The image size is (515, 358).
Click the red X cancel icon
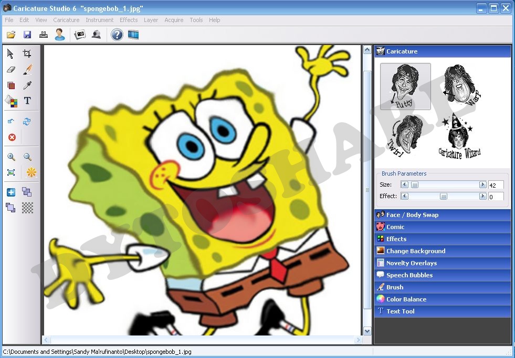(12, 137)
